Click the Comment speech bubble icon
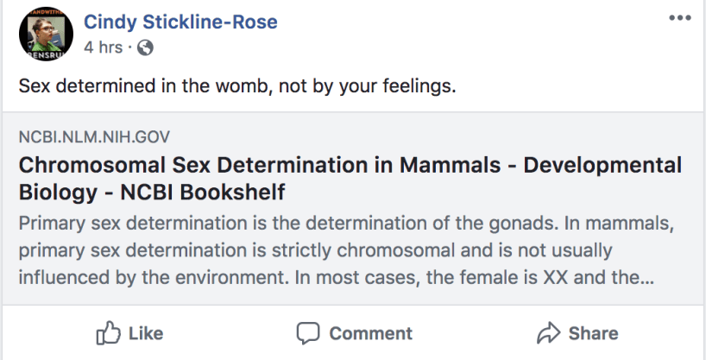The width and height of the screenshot is (706, 360). tap(308, 332)
